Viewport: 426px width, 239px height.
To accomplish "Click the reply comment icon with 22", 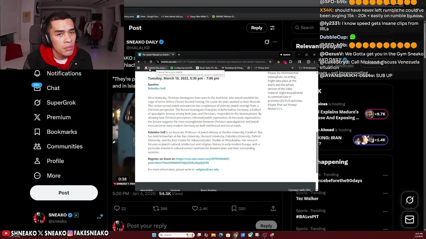I will 117,208.
